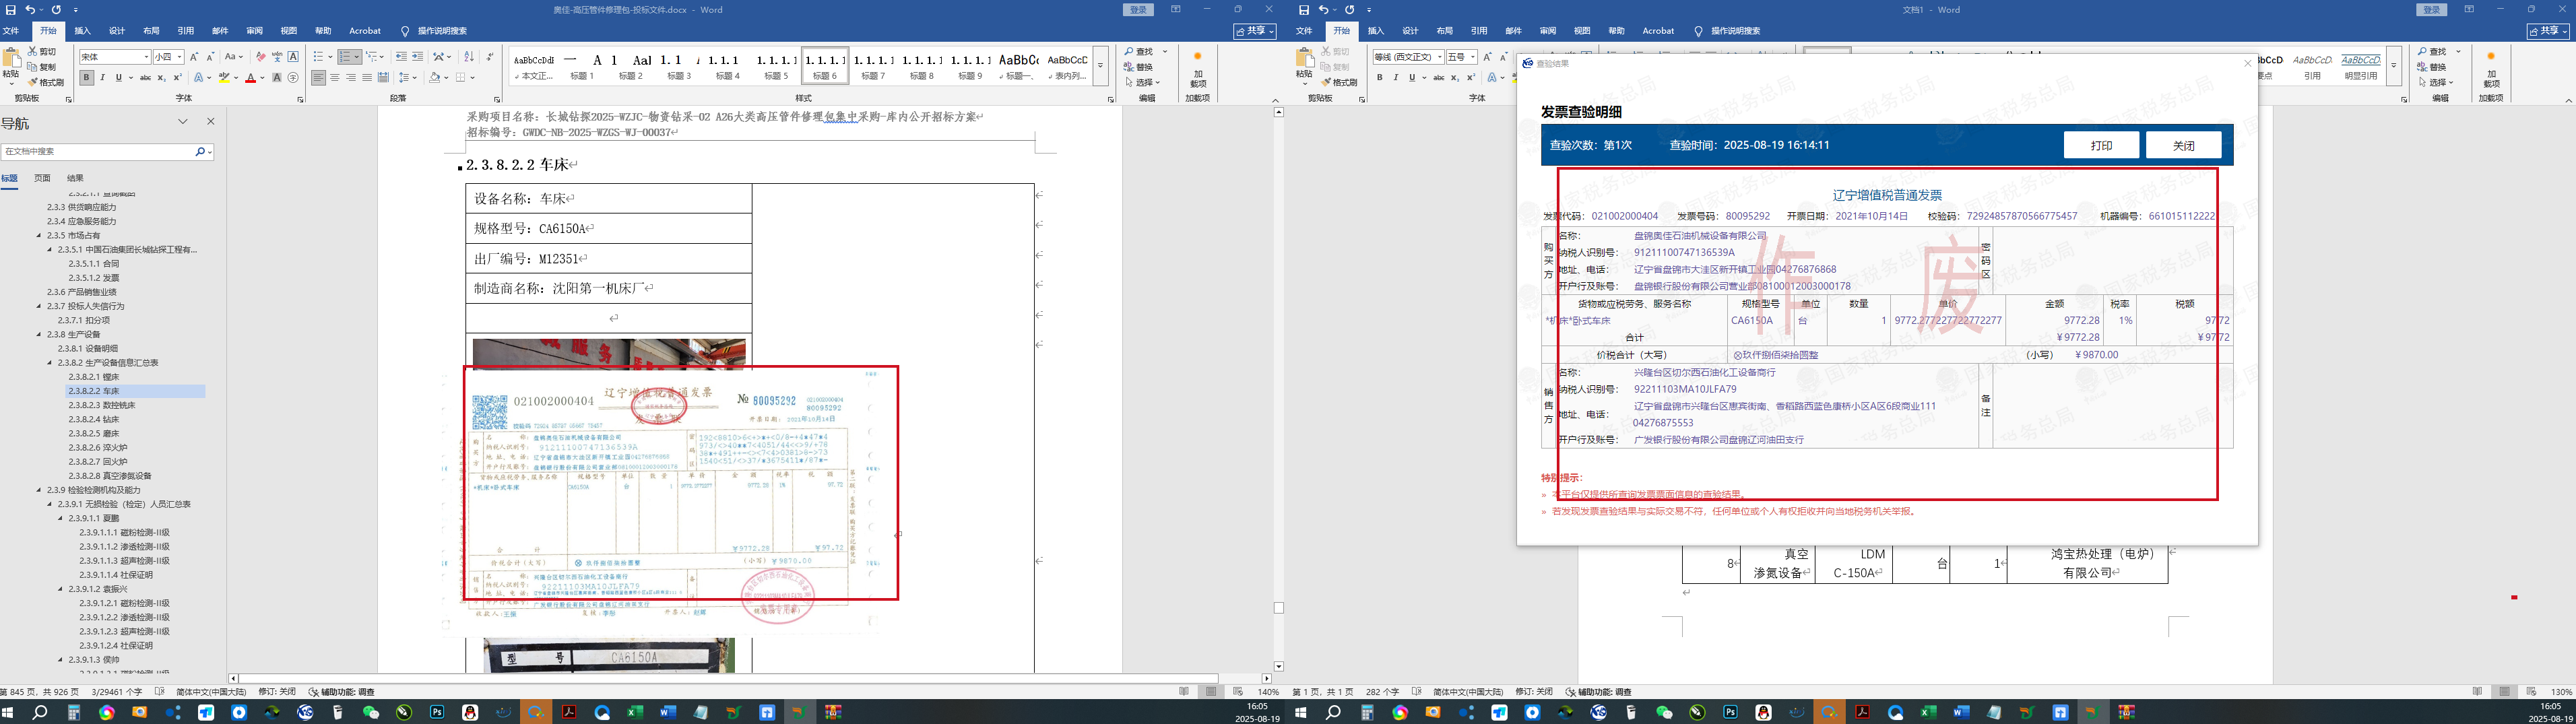Apply red font color in 投标文件 window

point(250,78)
